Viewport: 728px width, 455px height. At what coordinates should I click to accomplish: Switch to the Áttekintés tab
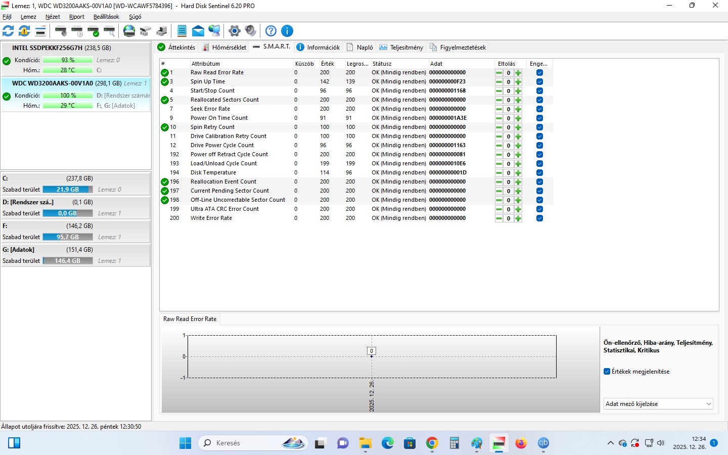click(x=176, y=47)
